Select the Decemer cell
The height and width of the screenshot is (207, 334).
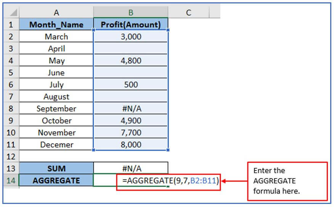coord(56,144)
